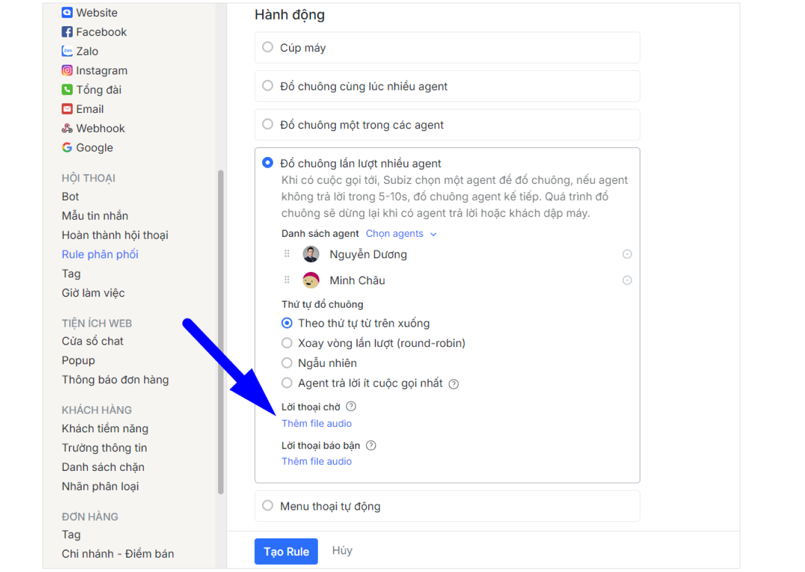Click the Tạo Rule button

tap(286, 551)
